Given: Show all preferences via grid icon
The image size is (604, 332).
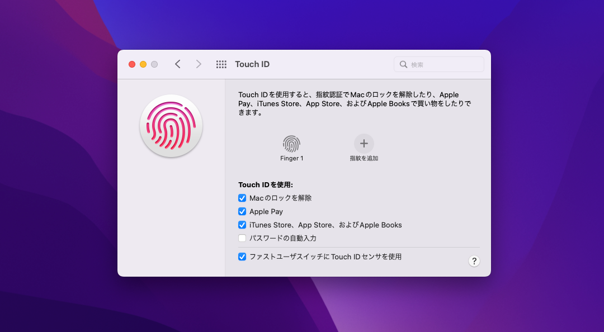Looking at the screenshot, I should [221, 64].
